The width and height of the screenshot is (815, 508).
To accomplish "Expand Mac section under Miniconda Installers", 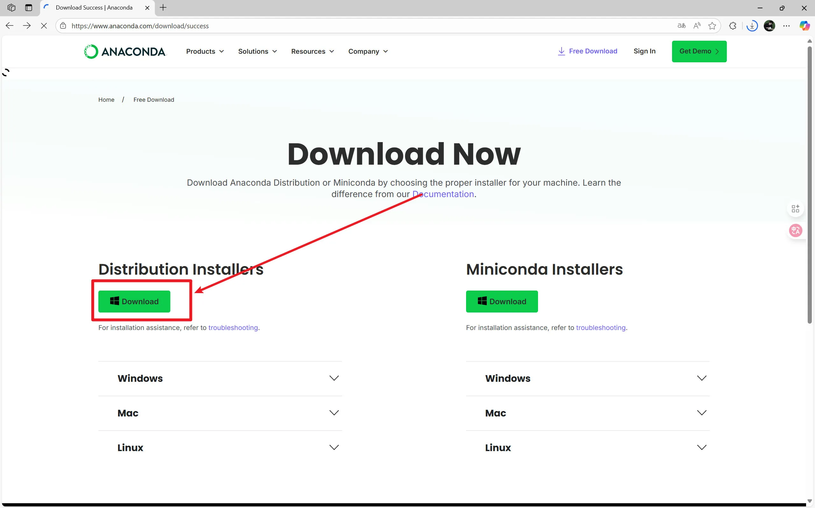I will (x=588, y=413).
